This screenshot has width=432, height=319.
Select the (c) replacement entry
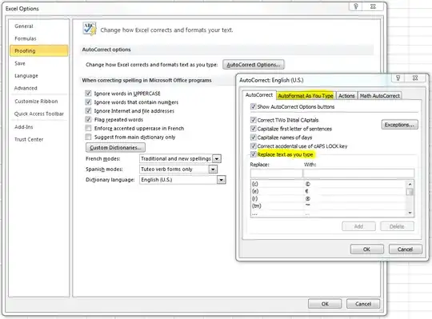[x=328, y=184]
